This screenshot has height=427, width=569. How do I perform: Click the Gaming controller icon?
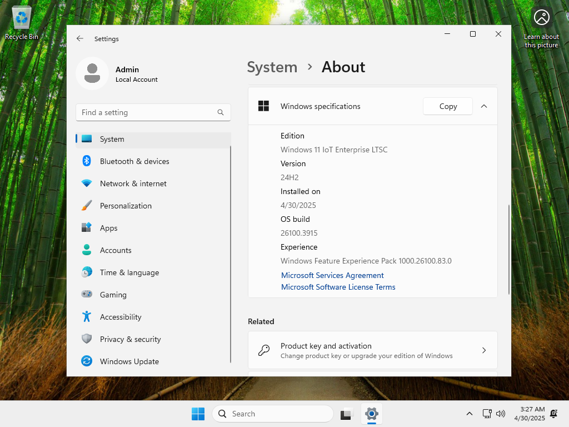click(87, 294)
